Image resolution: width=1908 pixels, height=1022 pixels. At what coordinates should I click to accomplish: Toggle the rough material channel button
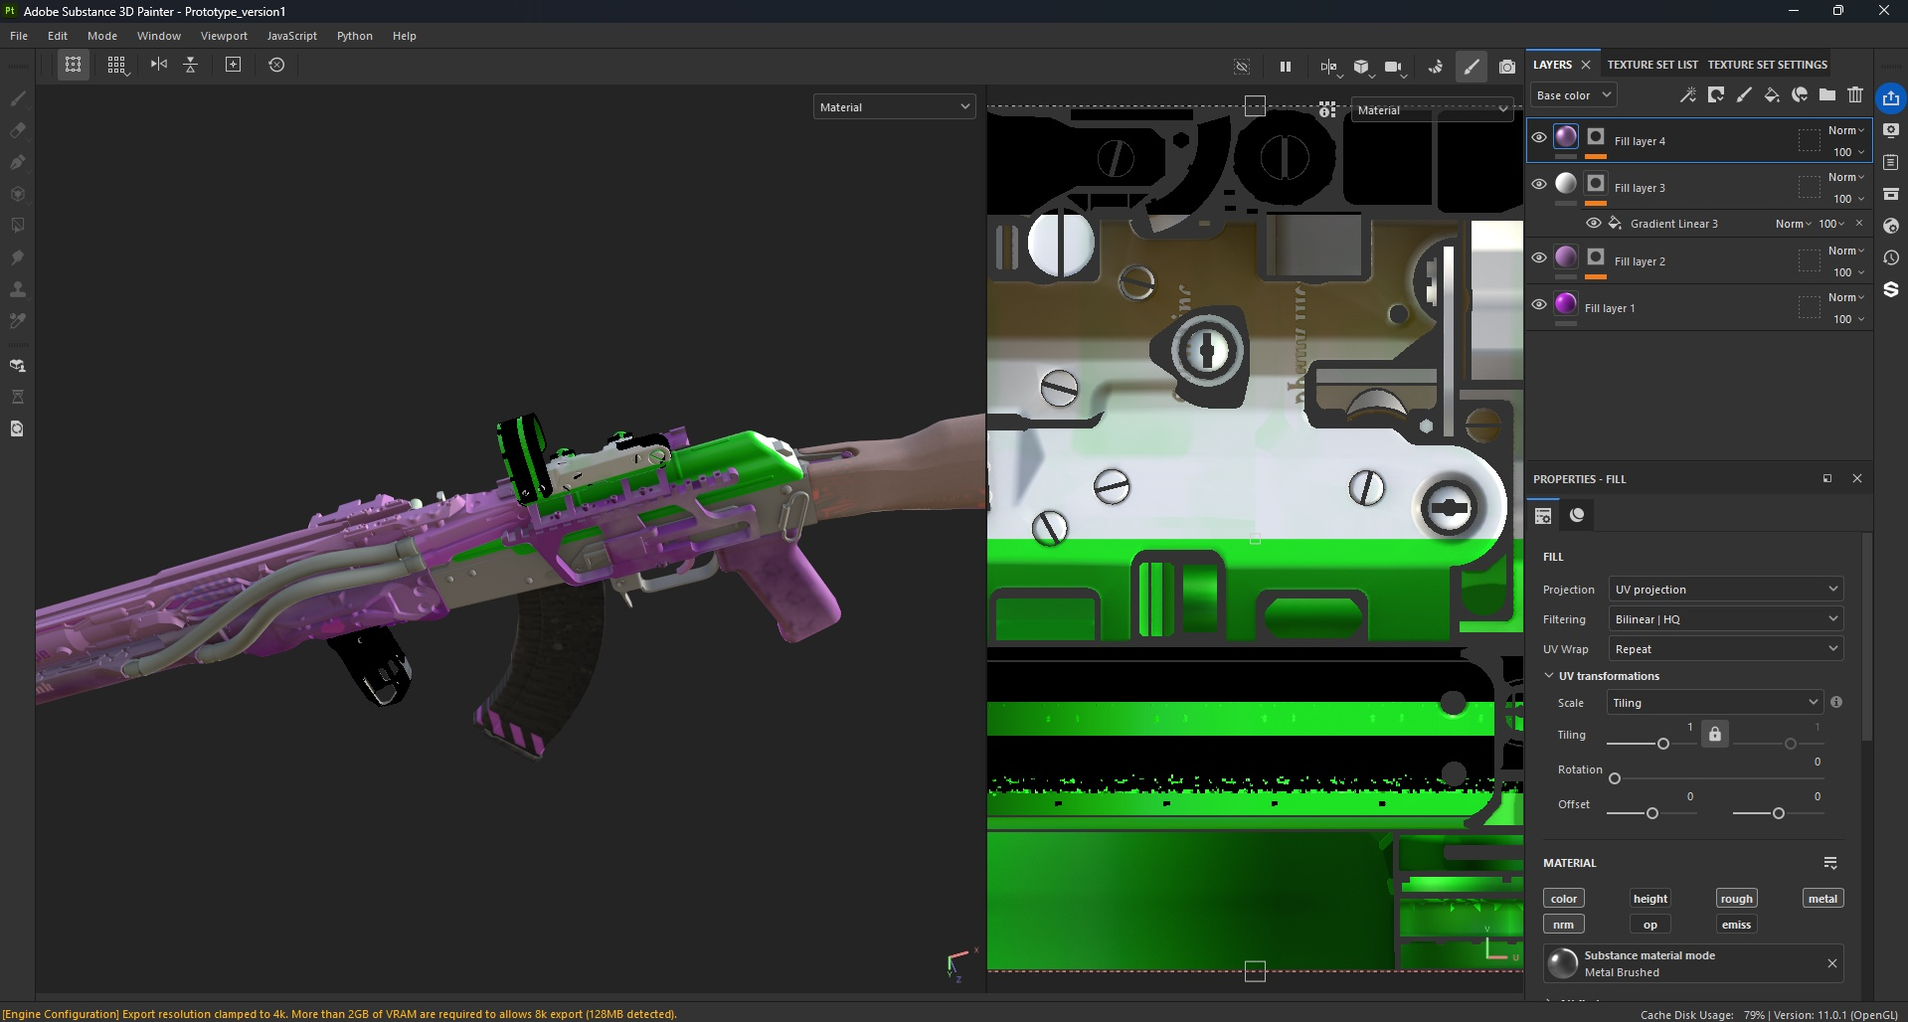click(x=1736, y=899)
